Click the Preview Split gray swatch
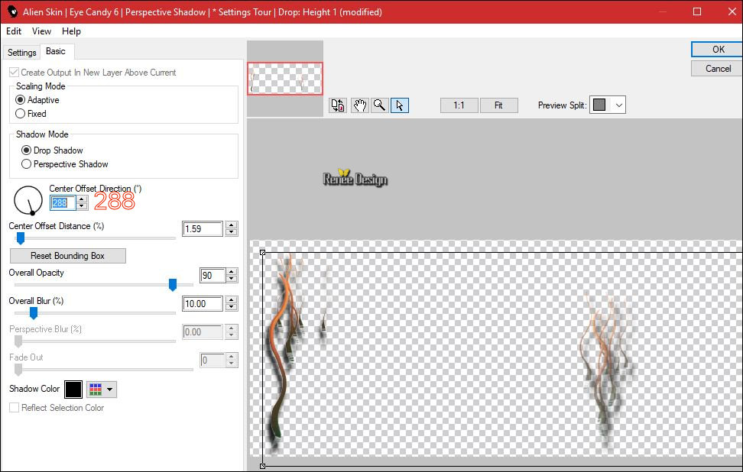743x472 pixels. coord(599,105)
